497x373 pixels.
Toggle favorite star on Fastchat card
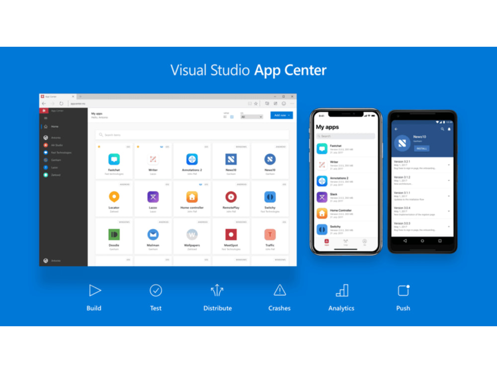click(x=99, y=147)
